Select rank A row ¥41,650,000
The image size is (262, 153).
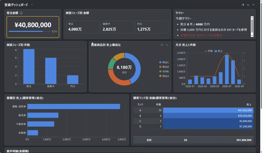(193, 110)
